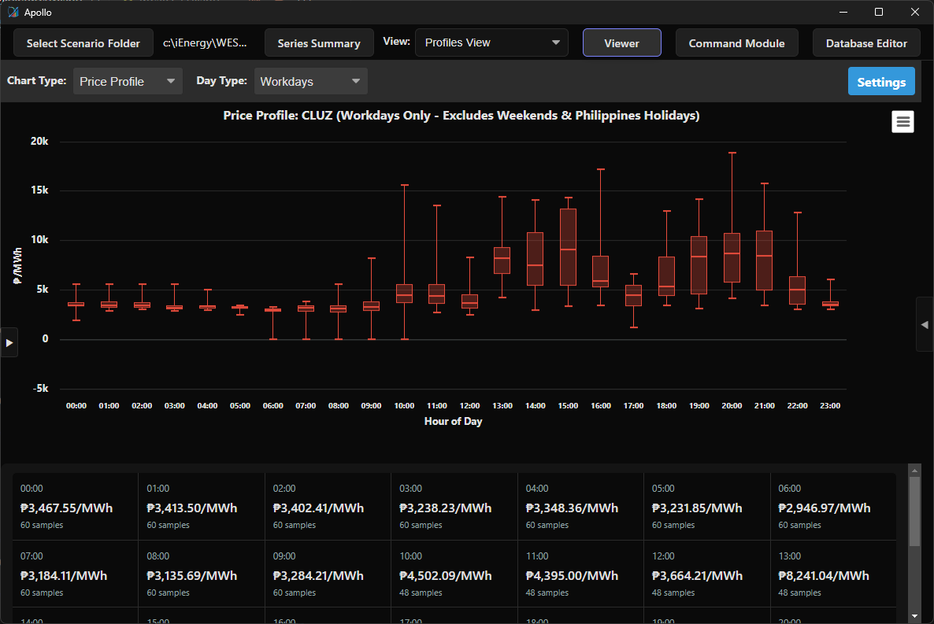
Task: Click the blue Settings button
Action: coord(881,82)
